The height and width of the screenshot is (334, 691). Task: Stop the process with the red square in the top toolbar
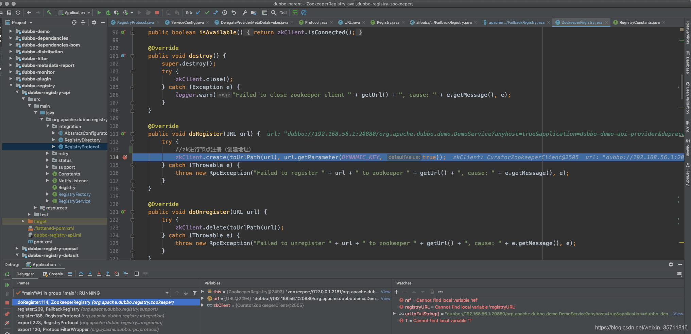(157, 13)
